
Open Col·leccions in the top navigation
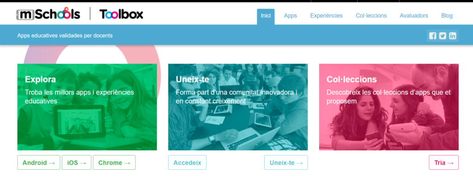371,16
